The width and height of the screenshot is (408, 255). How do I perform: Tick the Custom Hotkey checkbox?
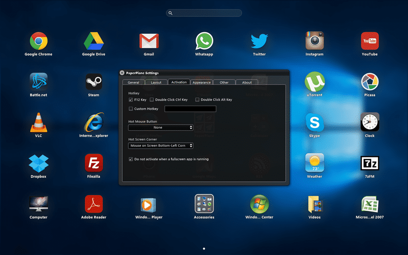(131, 109)
